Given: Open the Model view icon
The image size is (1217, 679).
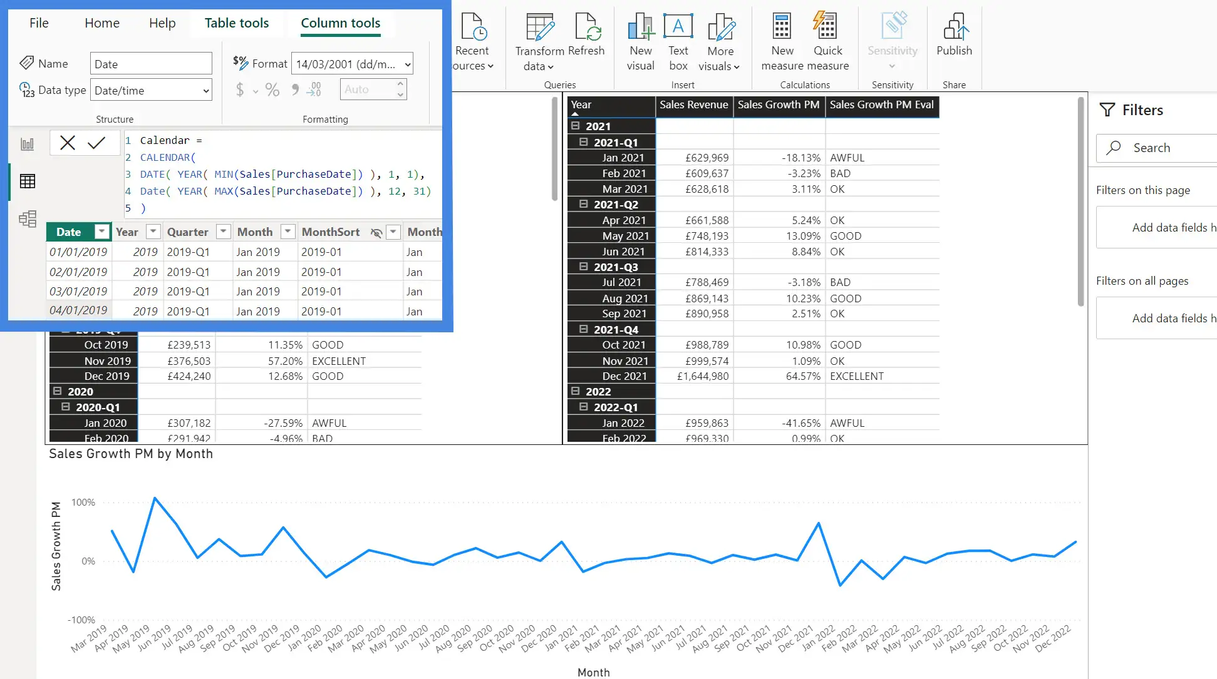Looking at the screenshot, I should click(x=28, y=218).
